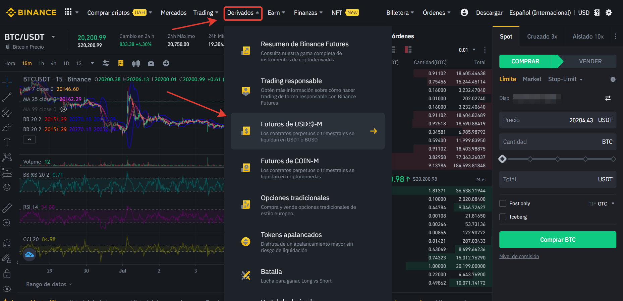Image resolution: width=623 pixels, height=301 pixels.
Task: Open the Nivel de comisión link
Action: (519, 256)
